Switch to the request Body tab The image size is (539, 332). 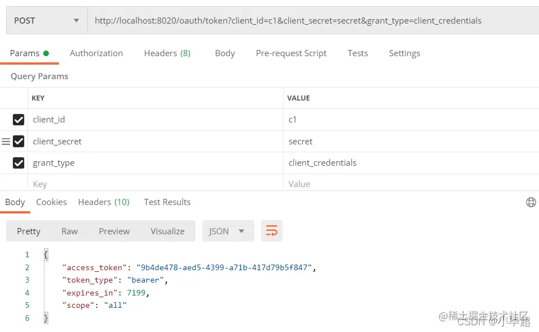click(225, 53)
